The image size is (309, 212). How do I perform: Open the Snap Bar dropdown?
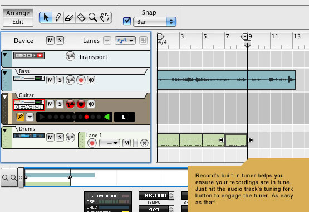pos(155,22)
